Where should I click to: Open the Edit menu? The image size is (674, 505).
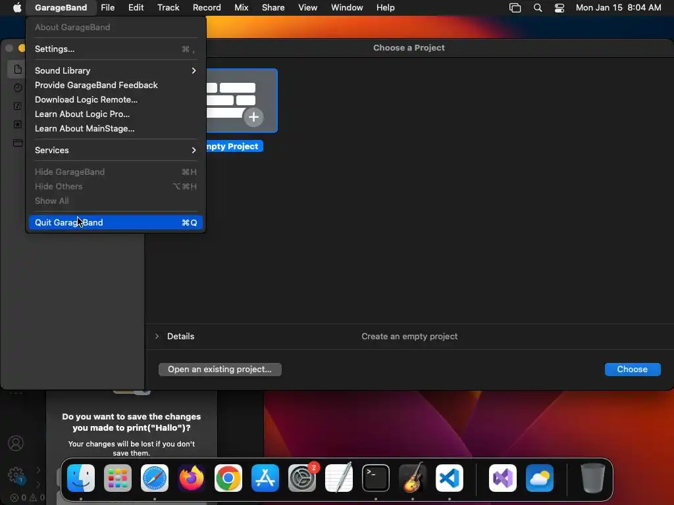(136, 8)
